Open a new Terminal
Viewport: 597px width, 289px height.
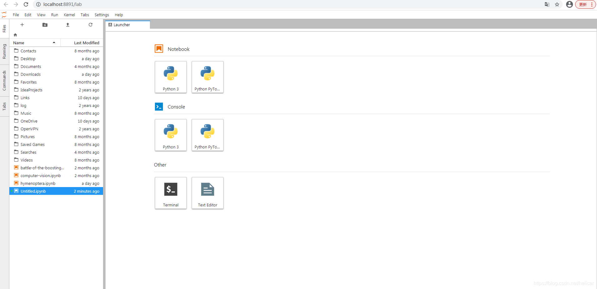click(x=171, y=193)
